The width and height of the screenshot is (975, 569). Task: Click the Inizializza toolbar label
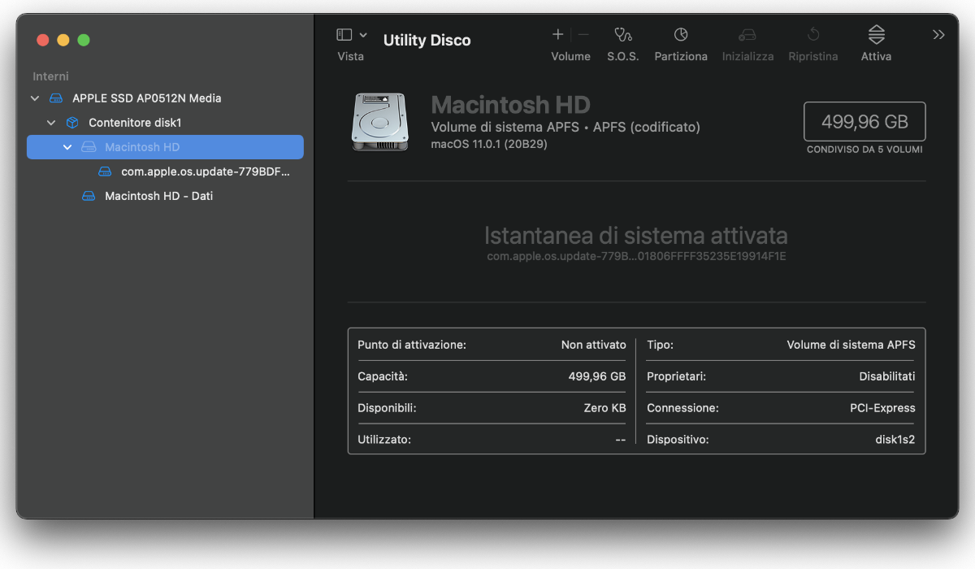pyautogui.click(x=747, y=57)
